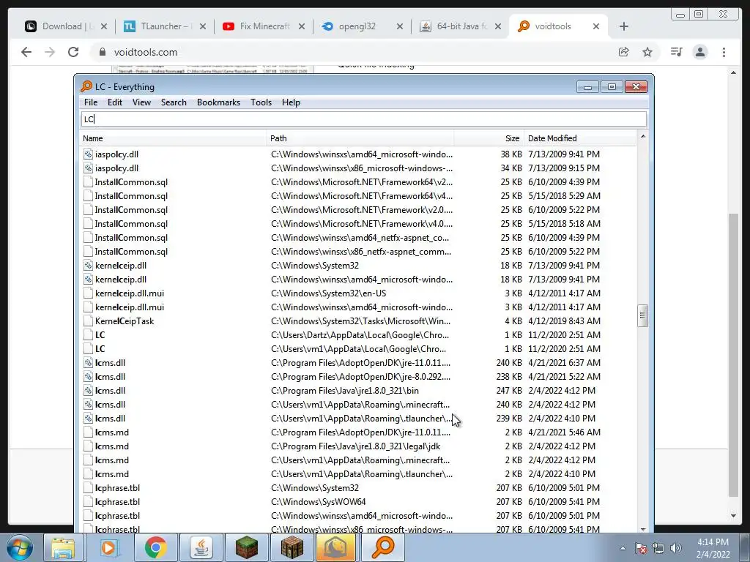The width and height of the screenshot is (750, 562).
Task: Switch to the opengl32 browser tab
Action: [362, 26]
